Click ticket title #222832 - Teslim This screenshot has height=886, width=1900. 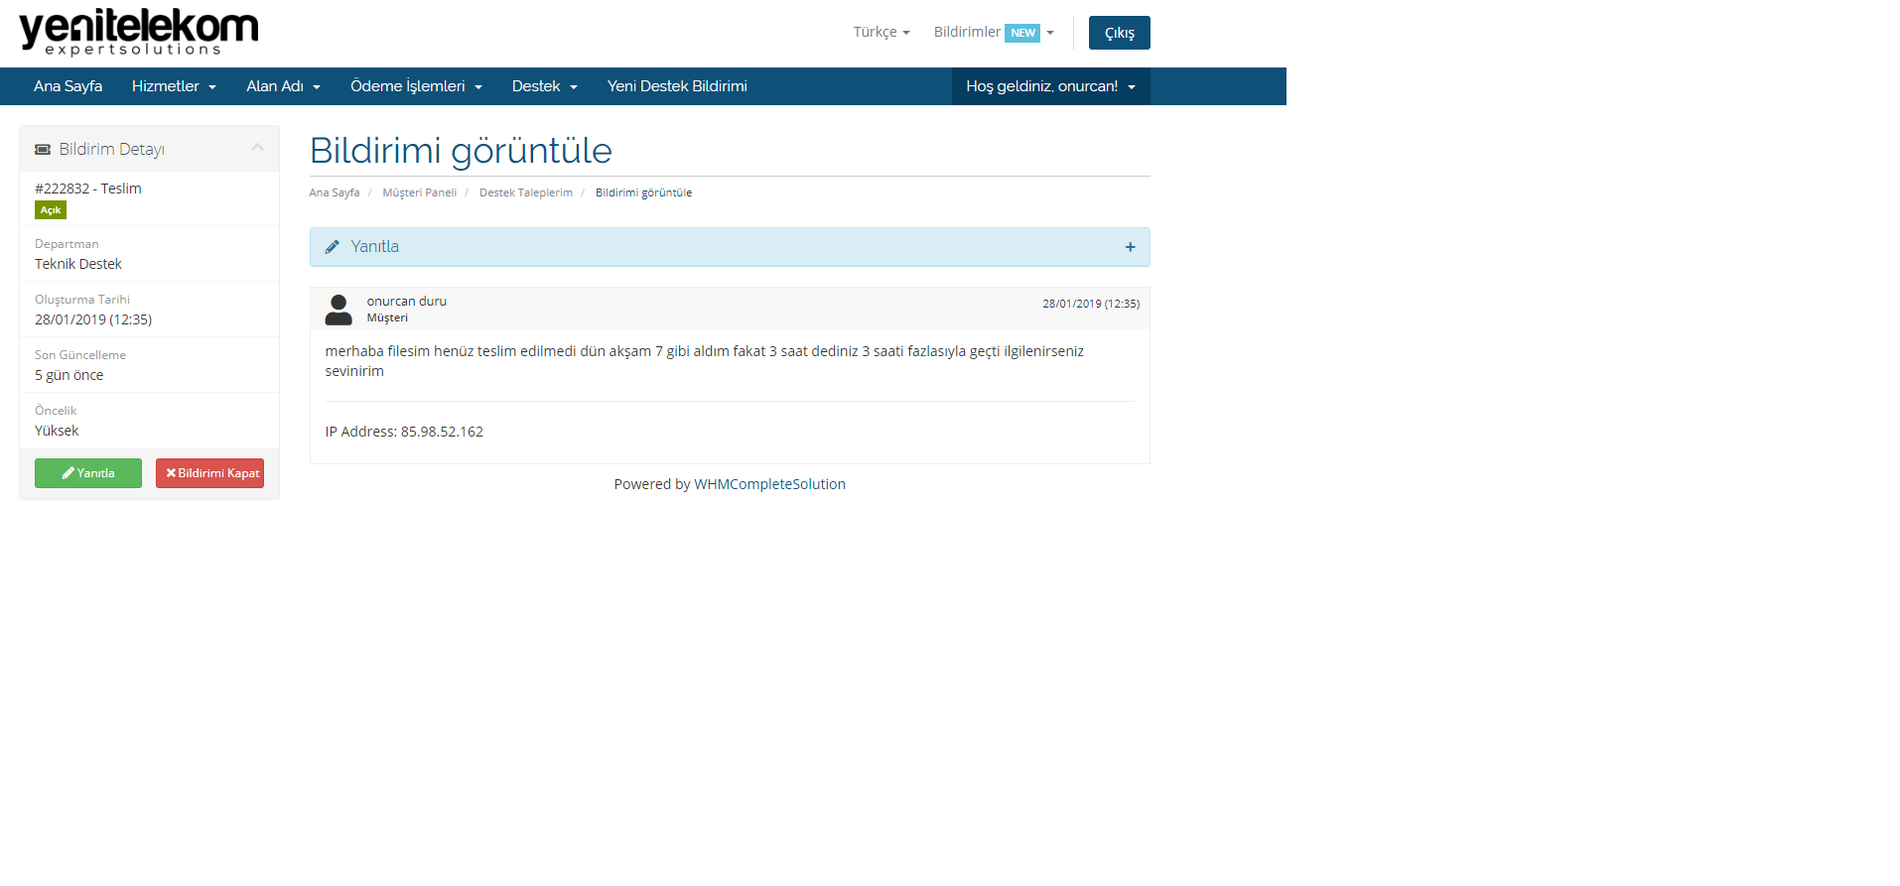(88, 189)
